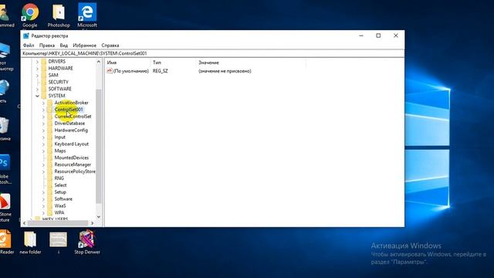Expand the ActivationBroker key

[x=43, y=103]
